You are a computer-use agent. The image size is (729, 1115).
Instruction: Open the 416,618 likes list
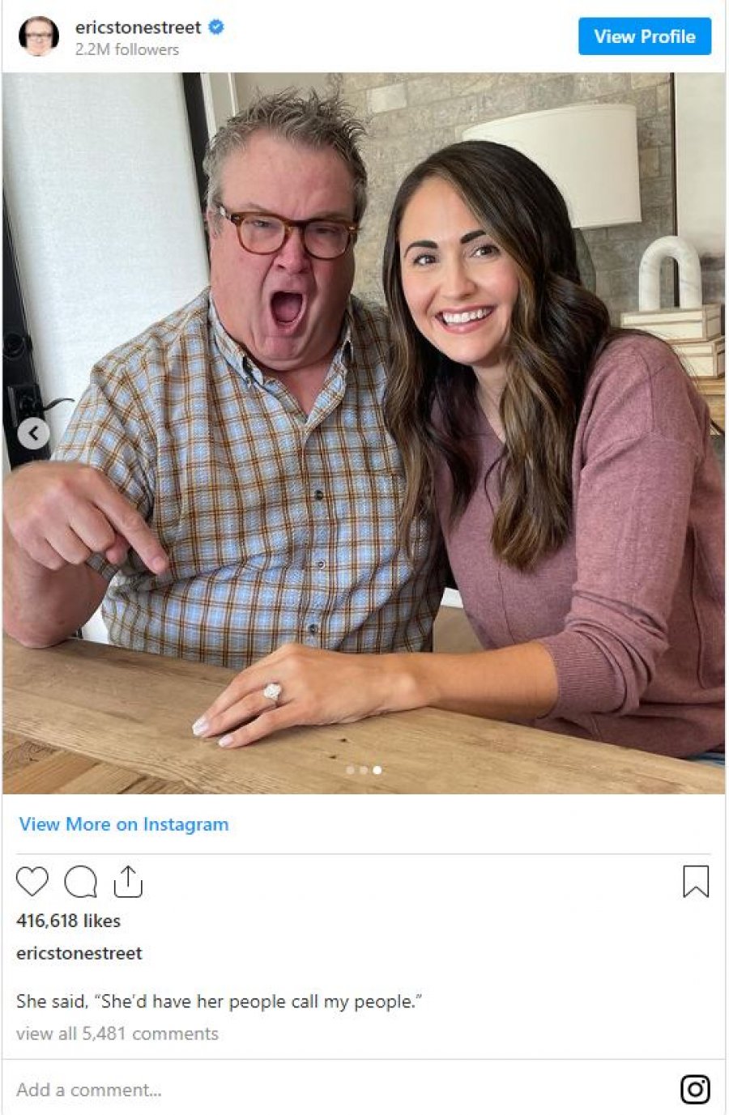[x=68, y=921]
